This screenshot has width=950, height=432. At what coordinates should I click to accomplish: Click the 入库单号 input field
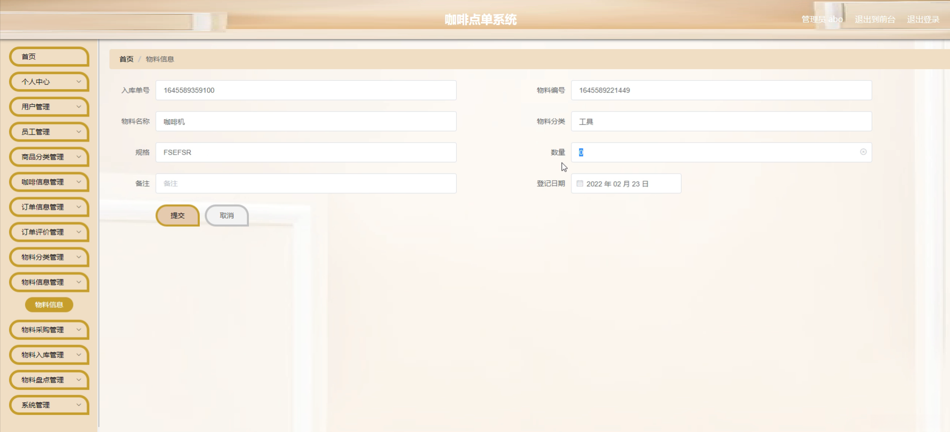(x=306, y=90)
